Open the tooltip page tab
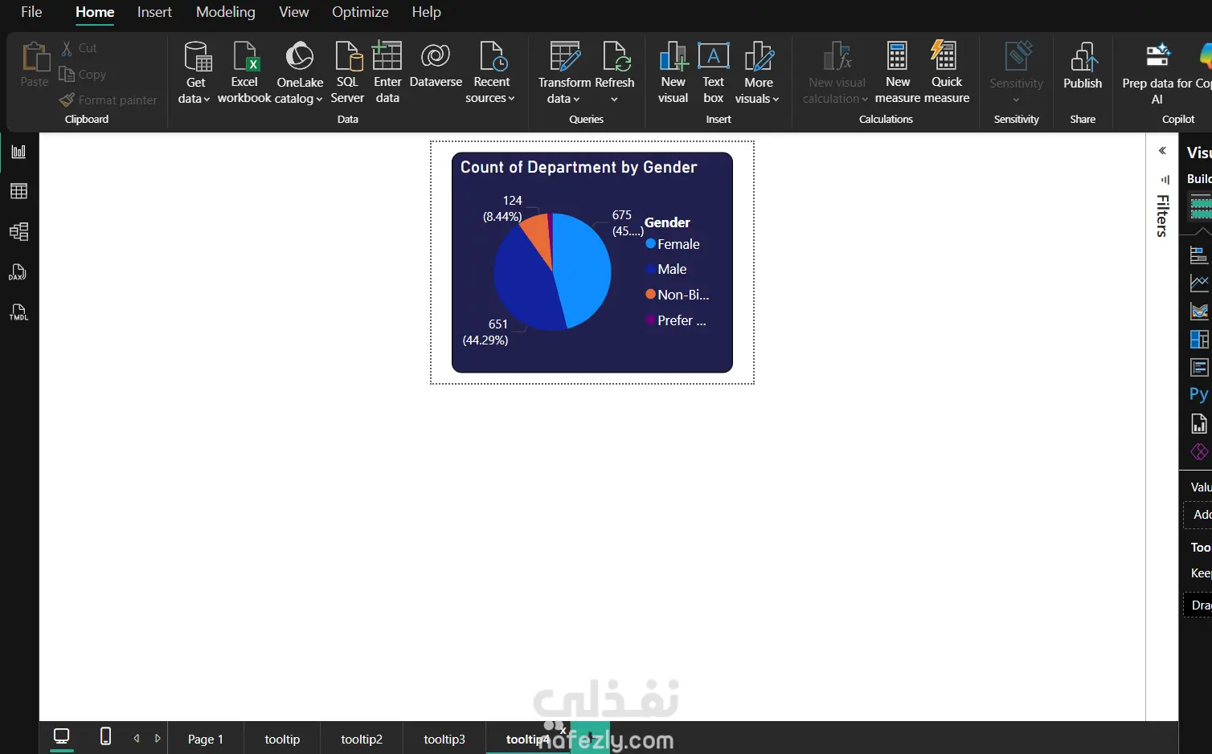The width and height of the screenshot is (1212, 754). tap(282, 739)
